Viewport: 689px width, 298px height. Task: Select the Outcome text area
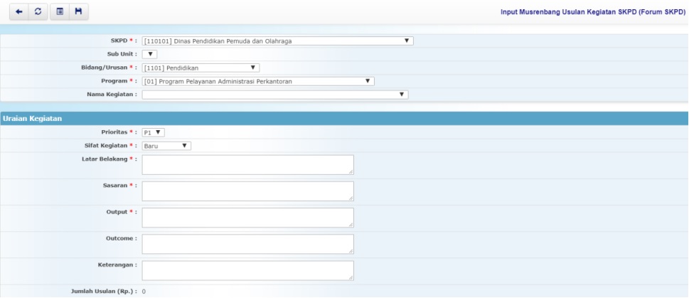point(247,244)
